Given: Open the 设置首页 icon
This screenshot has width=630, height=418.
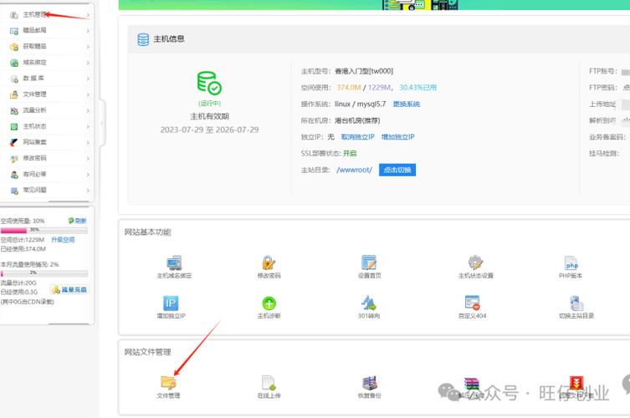Looking at the screenshot, I should click(369, 263).
